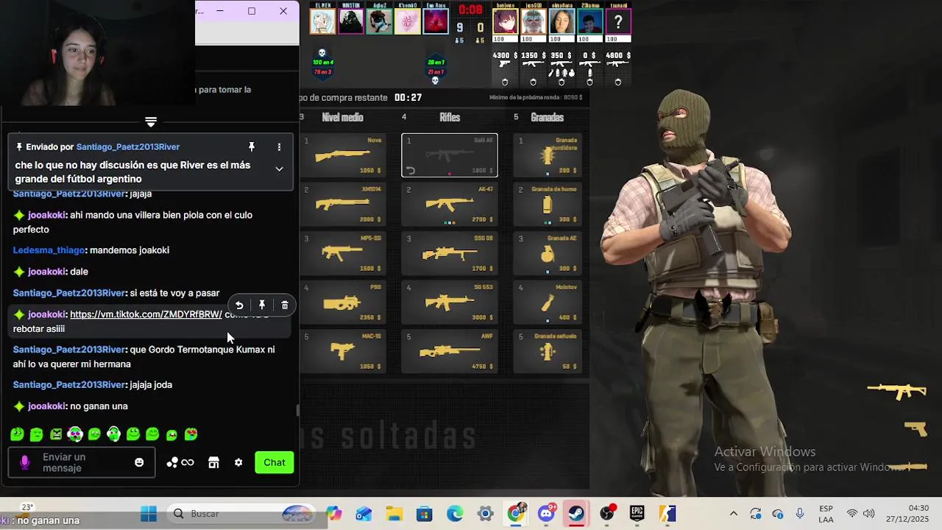Open Discord from the taskbar
The image size is (942, 530).
pyautogui.click(x=546, y=514)
